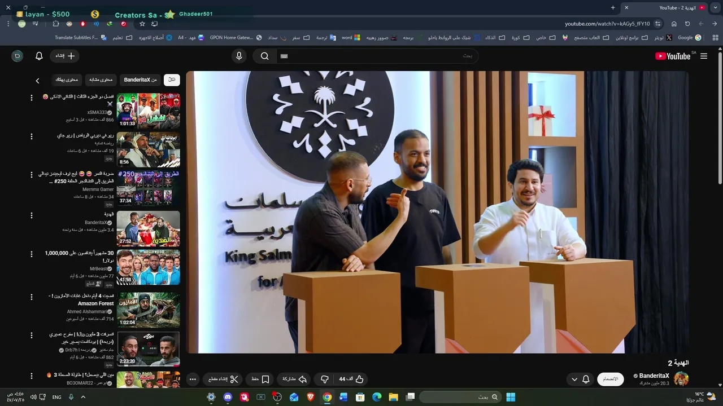Open MrBeast 41:58 video thumbnail
Viewport: 723px width, 406px height.
(148, 267)
